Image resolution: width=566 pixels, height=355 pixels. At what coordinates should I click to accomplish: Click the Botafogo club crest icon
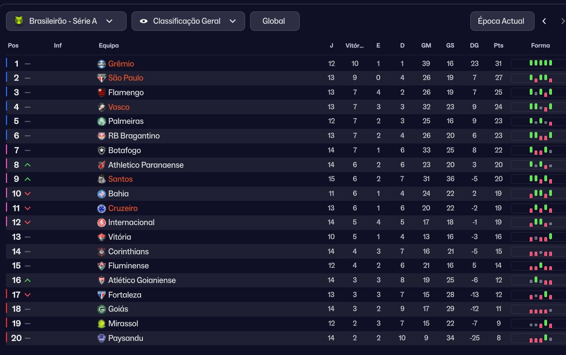[x=101, y=150]
